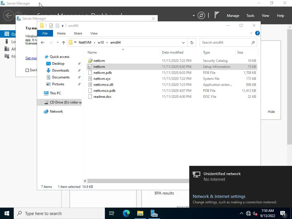Screen dimensions: 292x219
Task: Click Server Manager refresh icon
Action: [x=201, y=15]
